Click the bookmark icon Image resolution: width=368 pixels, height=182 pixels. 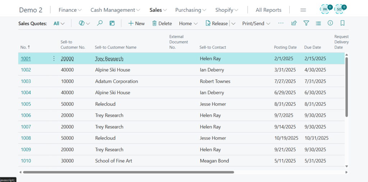pos(342,23)
